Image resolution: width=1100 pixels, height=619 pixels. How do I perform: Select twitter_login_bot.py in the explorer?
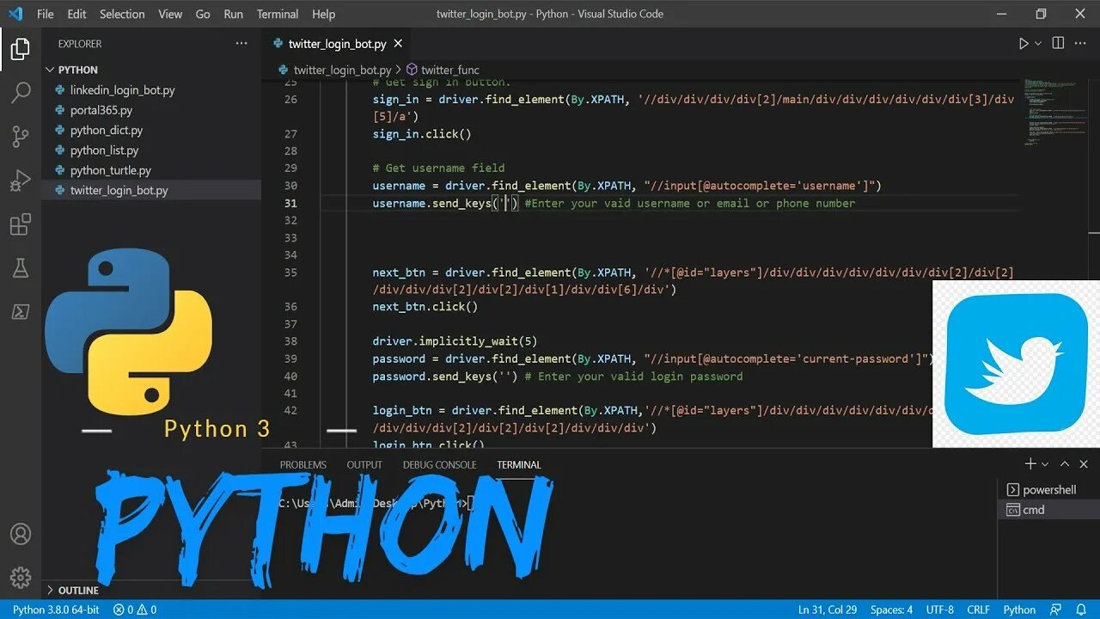(x=151, y=191)
